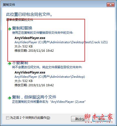Choose the 复制和替换 option heading
Screen dimensions: 117x126
pos(22,28)
